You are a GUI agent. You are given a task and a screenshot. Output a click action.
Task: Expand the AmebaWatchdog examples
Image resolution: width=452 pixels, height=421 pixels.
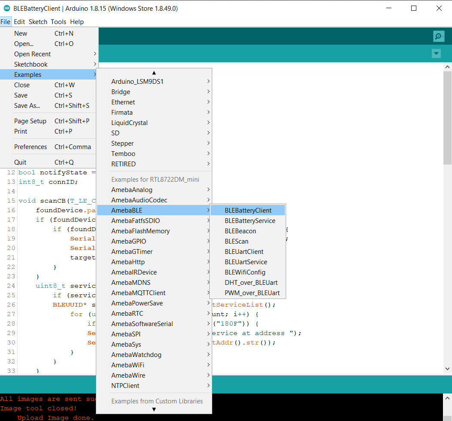point(154,355)
